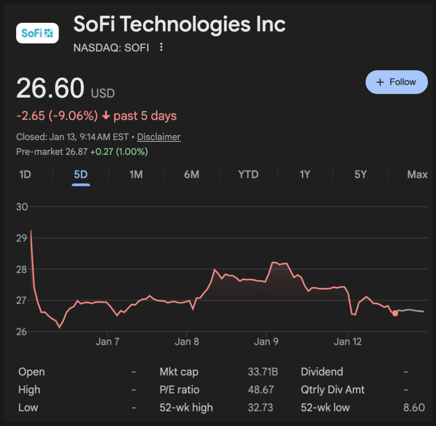Open the three-dot more options menu
This screenshot has height=426, width=436.
(161, 47)
